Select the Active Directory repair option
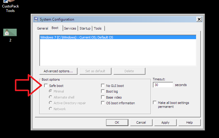This screenshot has height=138, width=219. [x=51, y=103]
